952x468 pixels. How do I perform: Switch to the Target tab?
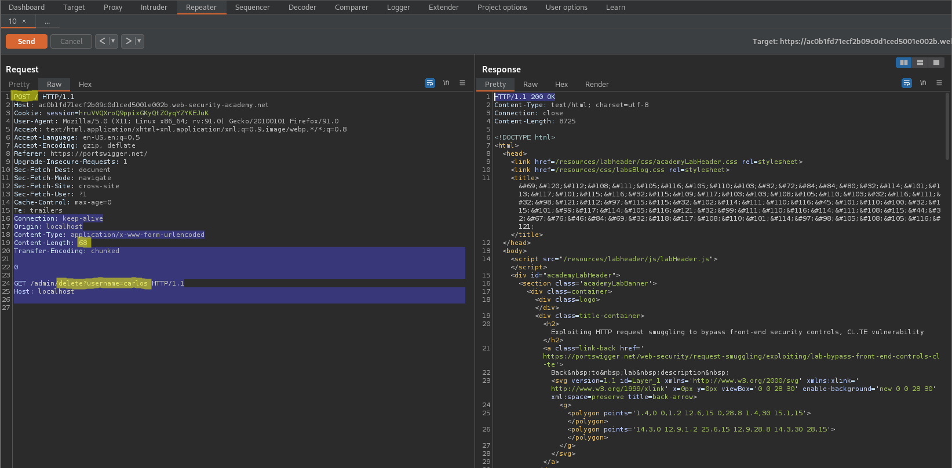pos(74,7)
